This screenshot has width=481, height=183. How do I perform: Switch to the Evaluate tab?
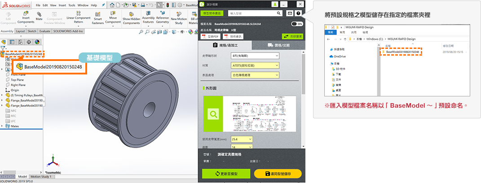[45, 31]
